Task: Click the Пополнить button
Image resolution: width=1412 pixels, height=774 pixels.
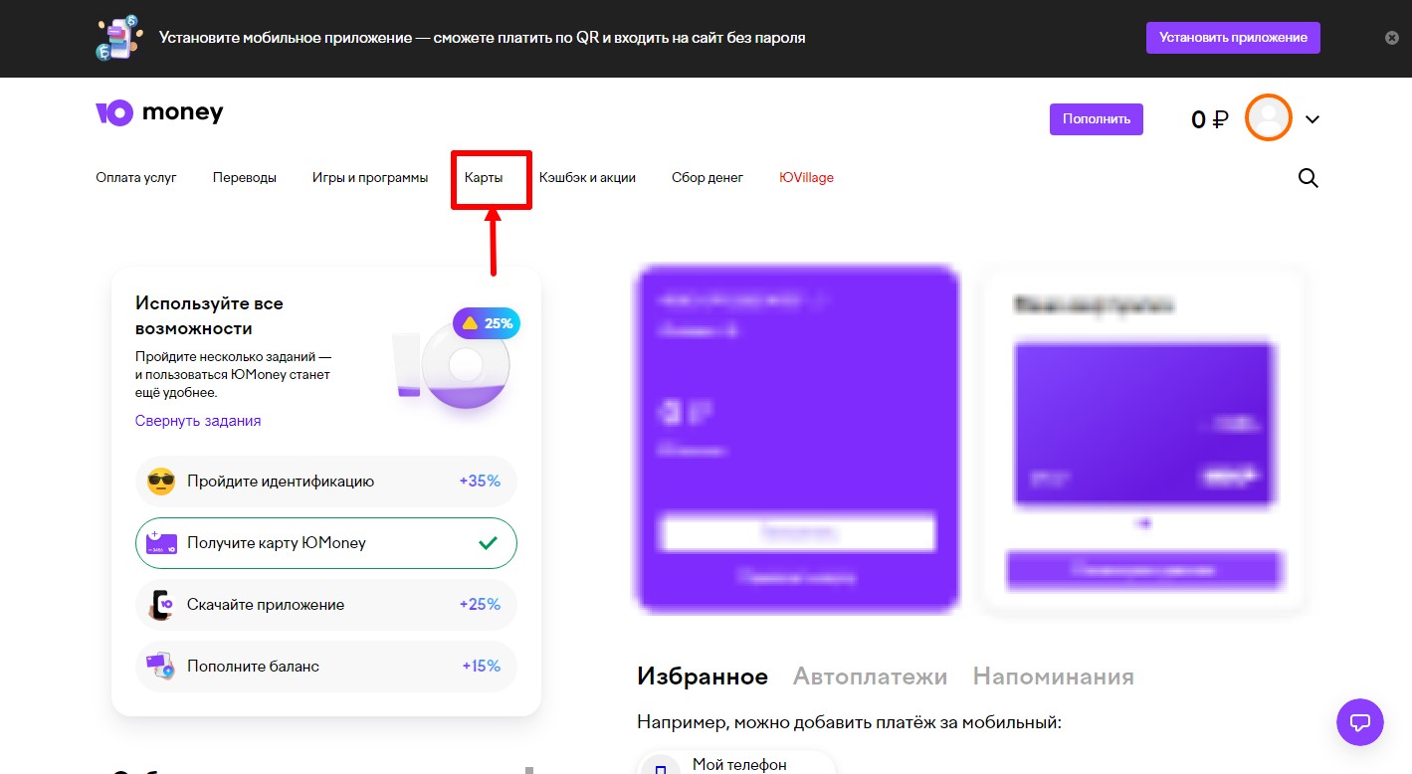Action: tap(1097, 119)
